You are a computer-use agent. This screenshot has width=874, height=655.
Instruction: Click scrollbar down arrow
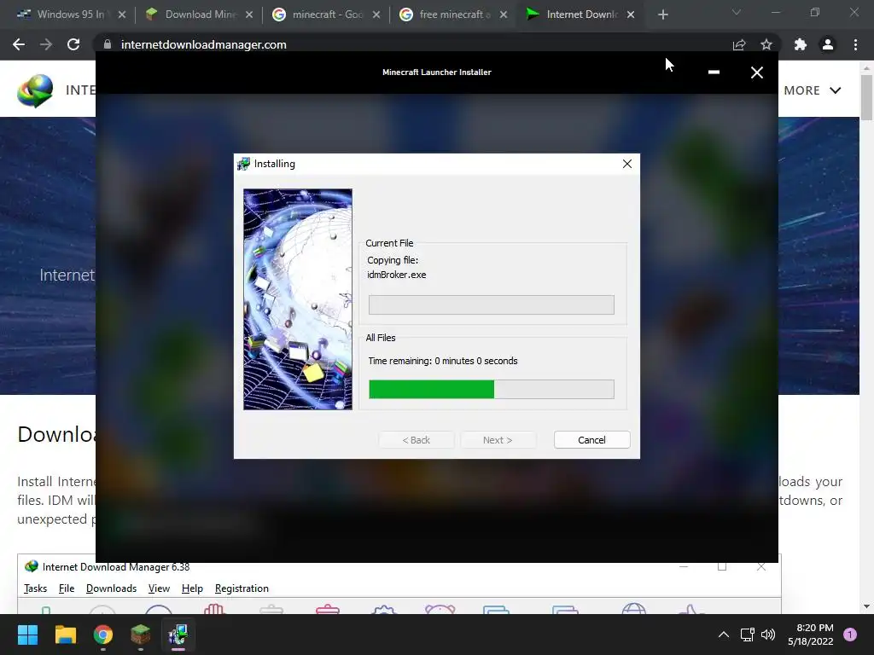click(866, 606)
